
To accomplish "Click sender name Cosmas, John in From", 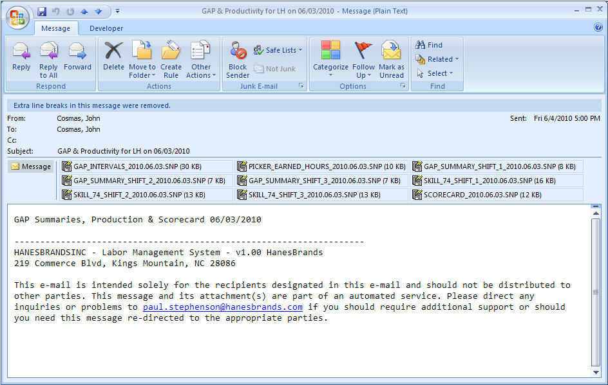I will click(79, 118).
